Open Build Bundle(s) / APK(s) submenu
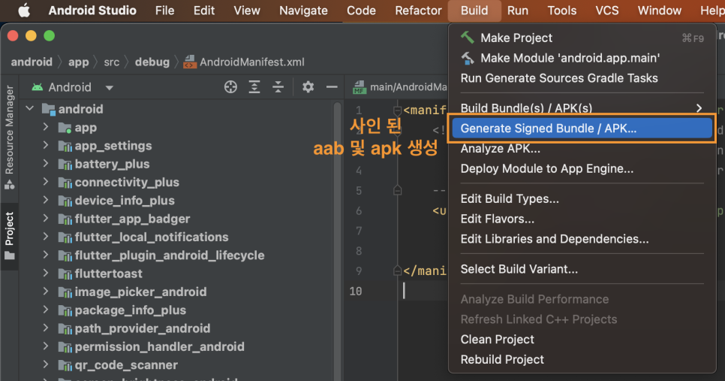Image resolution: width=725 pixels, height=381 pixels. (x=582, y=108)
